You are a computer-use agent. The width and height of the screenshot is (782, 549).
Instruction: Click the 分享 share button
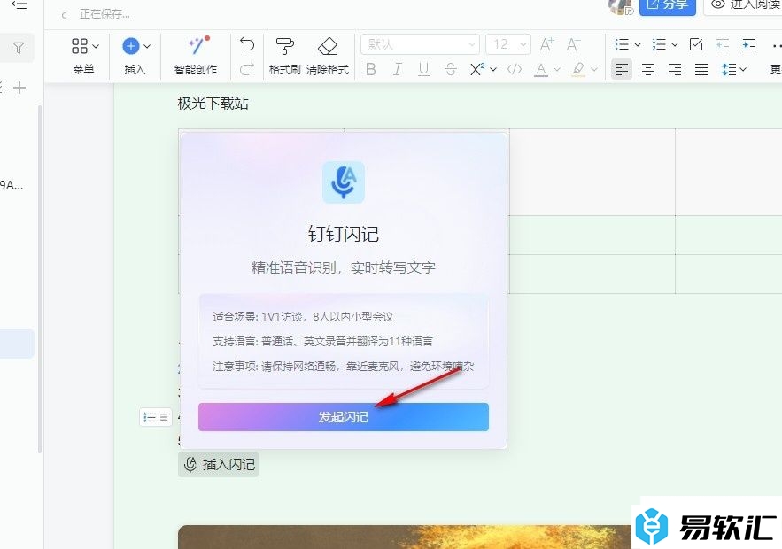pyautogui.click(x=667, y=6)
